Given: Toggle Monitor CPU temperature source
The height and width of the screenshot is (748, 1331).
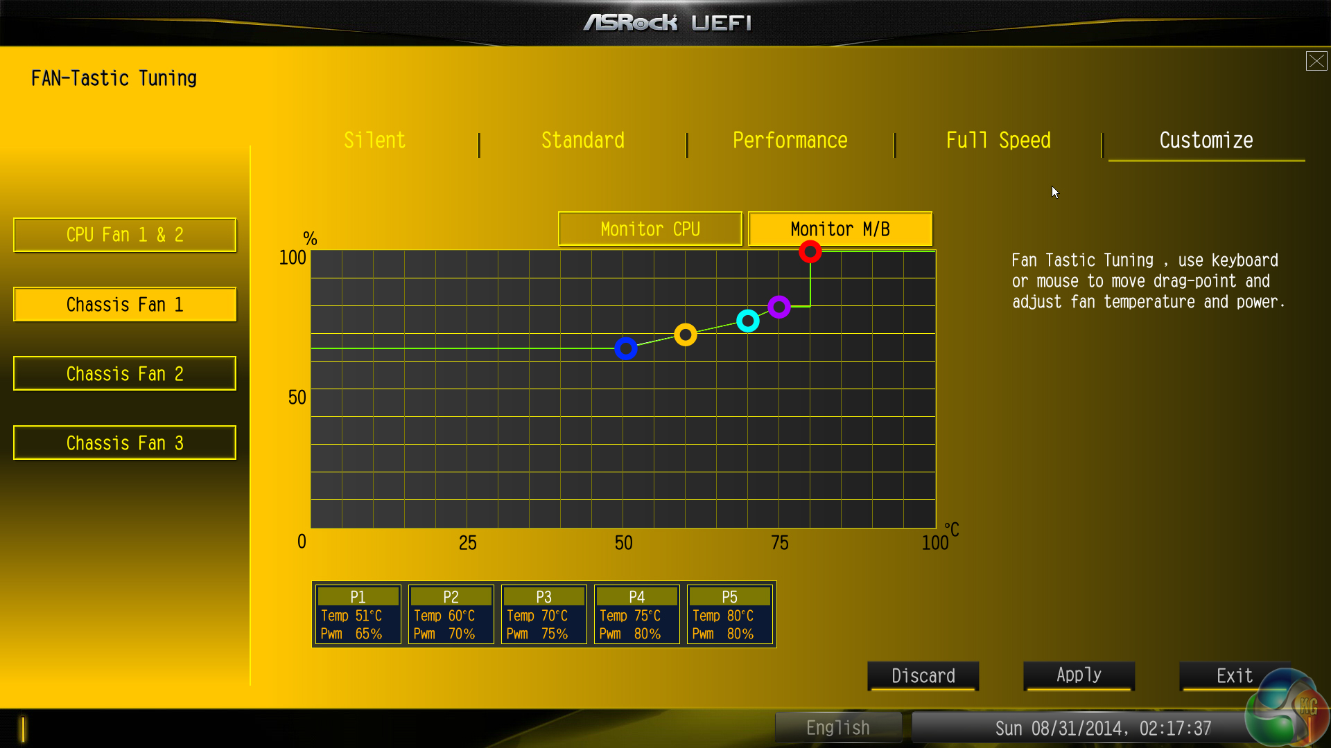Looking at the screenshot, I should point(650,229).
